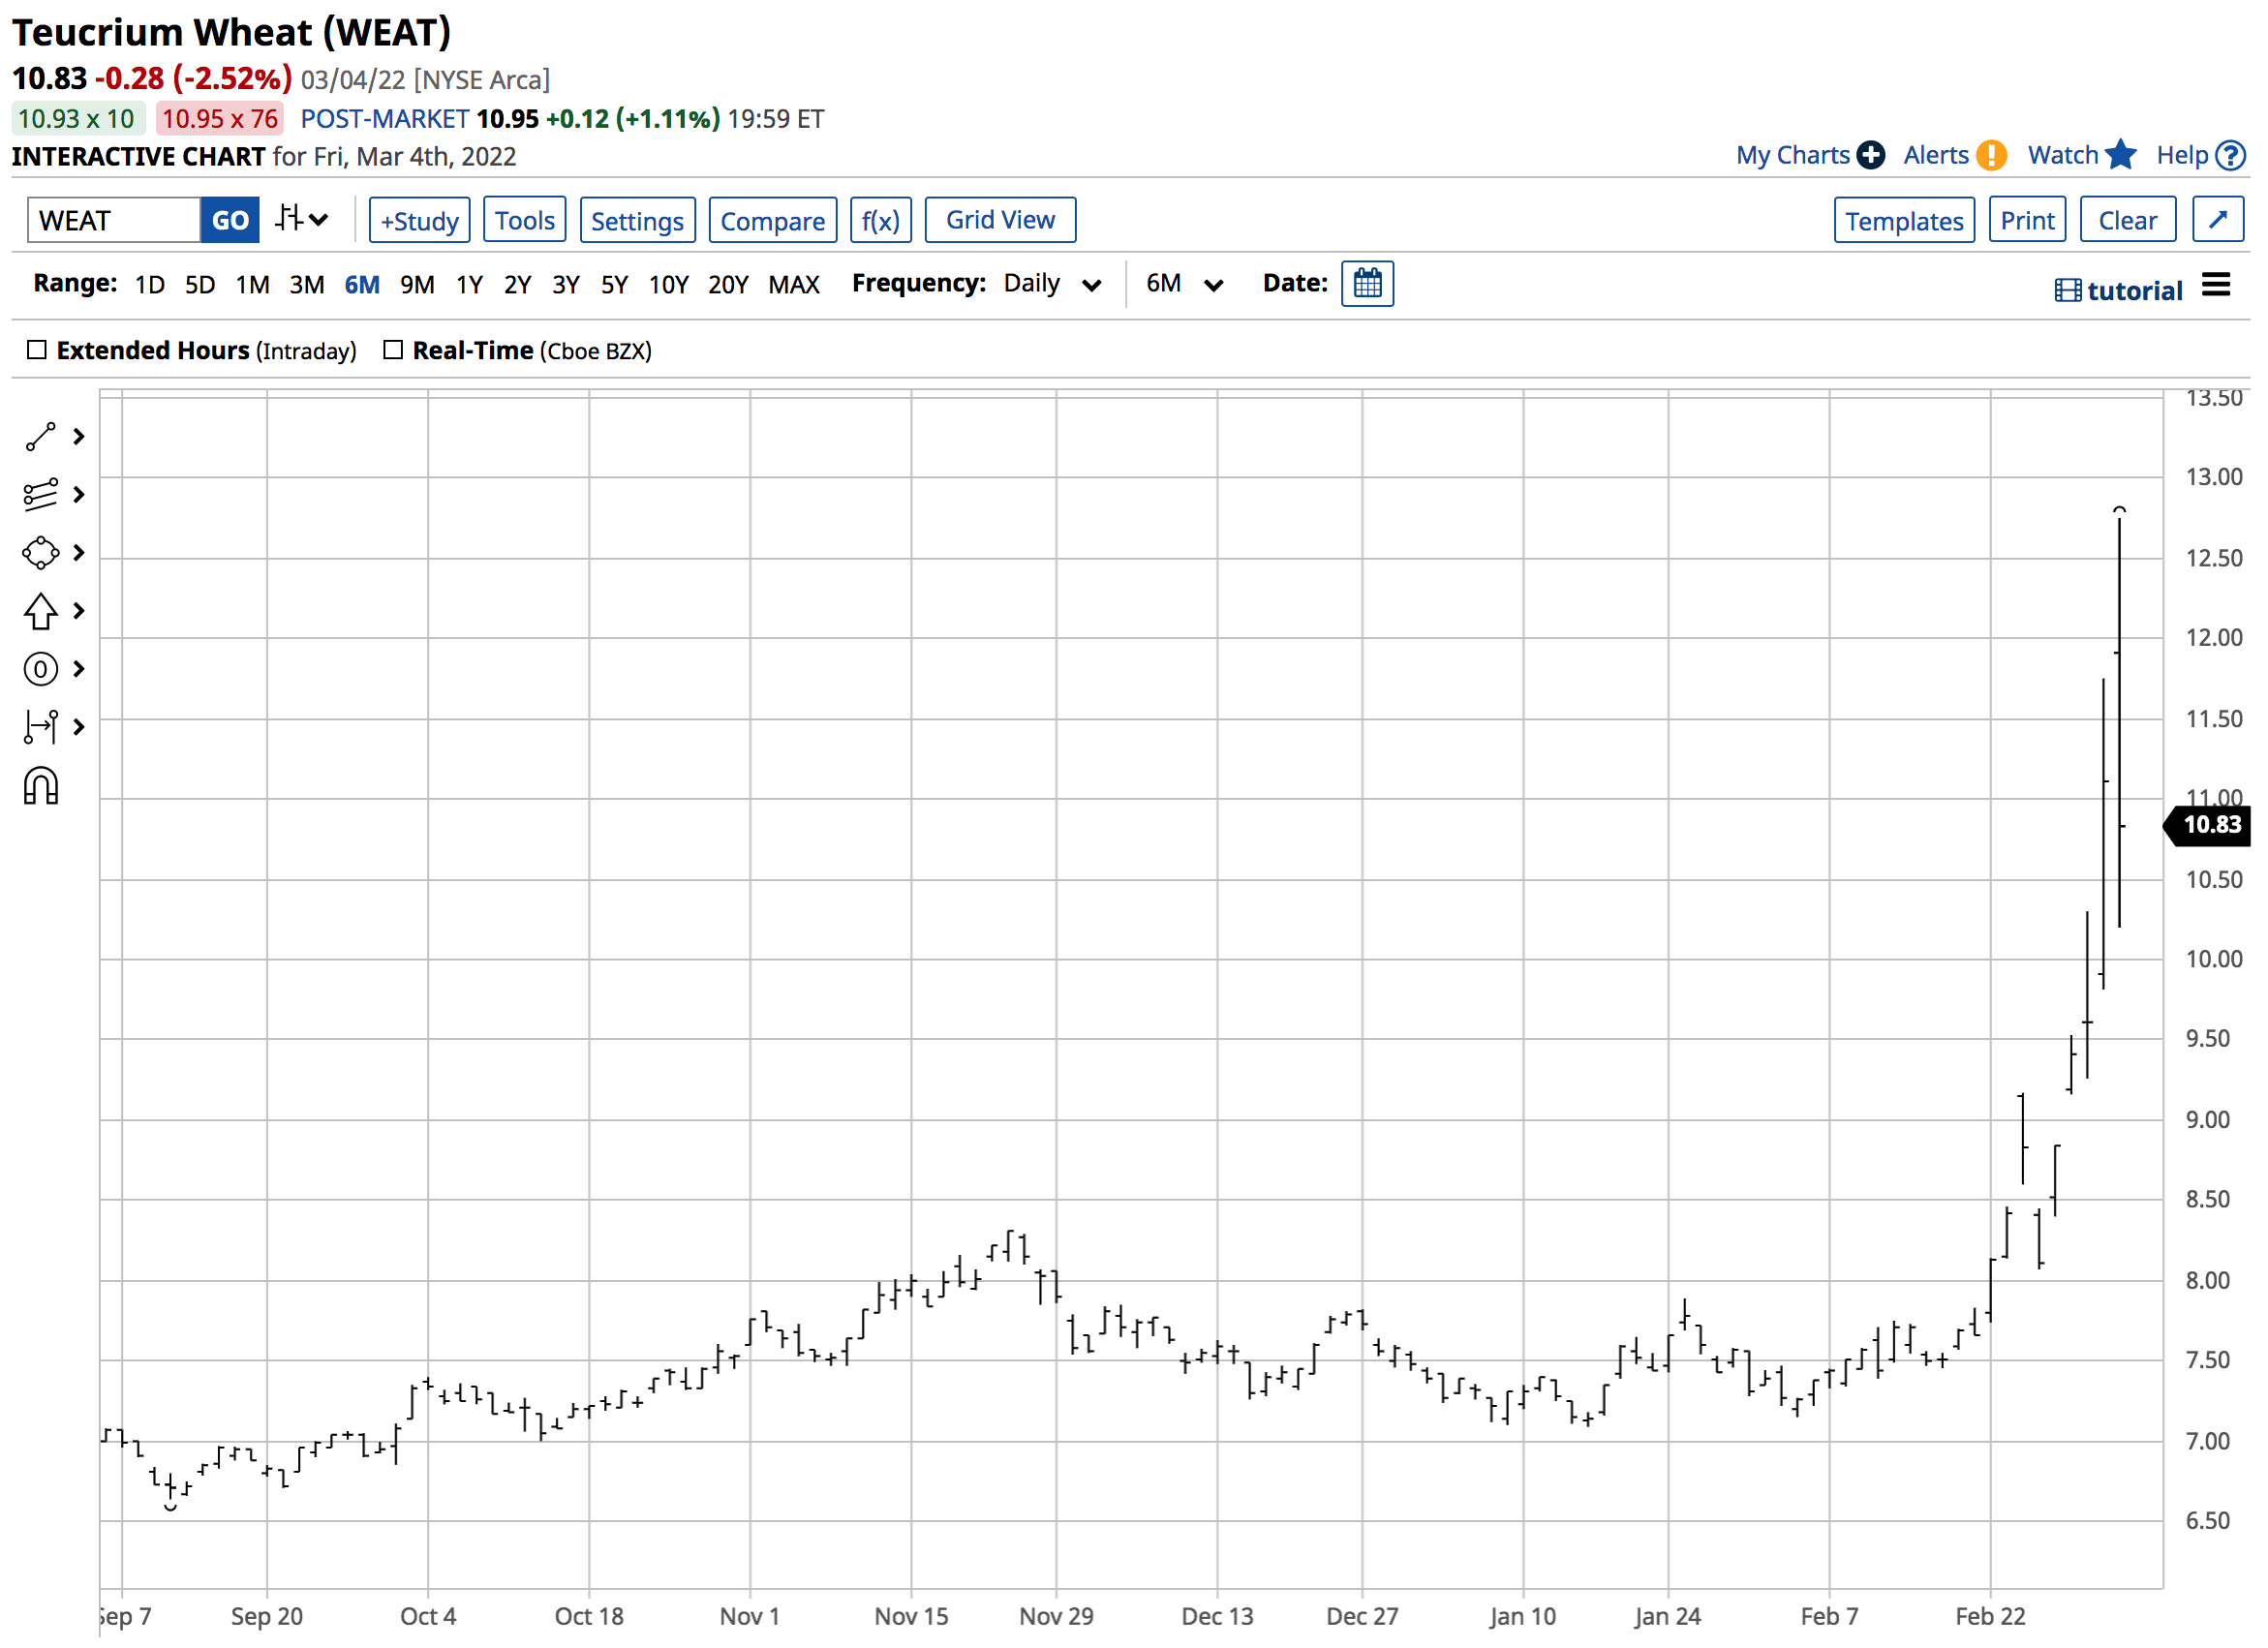The height and width of the screenshot is (1648, 2268).
Task: Click the Clear button
Action: 2128,220
